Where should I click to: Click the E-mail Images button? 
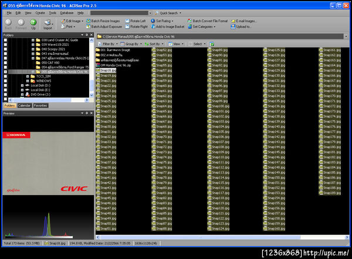[x=246, y=21]
